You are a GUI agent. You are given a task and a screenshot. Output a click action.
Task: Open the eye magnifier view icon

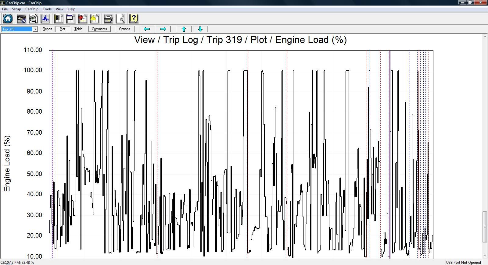pyautogui.click(x=33, y=19)
